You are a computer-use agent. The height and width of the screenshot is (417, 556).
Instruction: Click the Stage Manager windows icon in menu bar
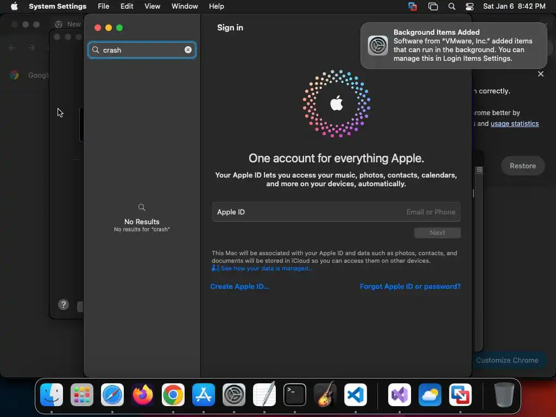(433, 7)
